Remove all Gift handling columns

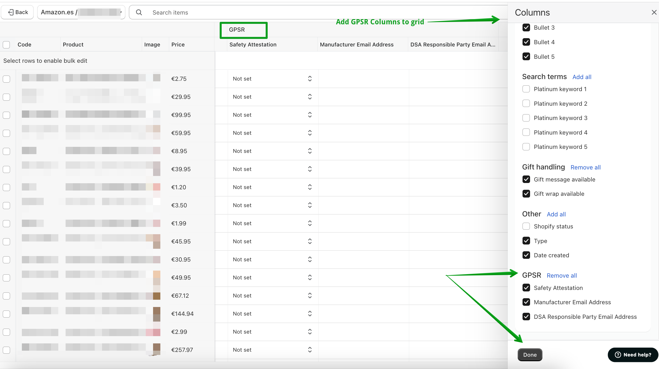coord(586,167)
